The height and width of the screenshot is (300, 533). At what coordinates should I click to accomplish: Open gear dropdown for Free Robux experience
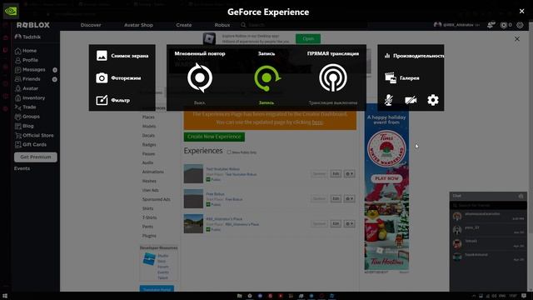(x=350, y=198)
